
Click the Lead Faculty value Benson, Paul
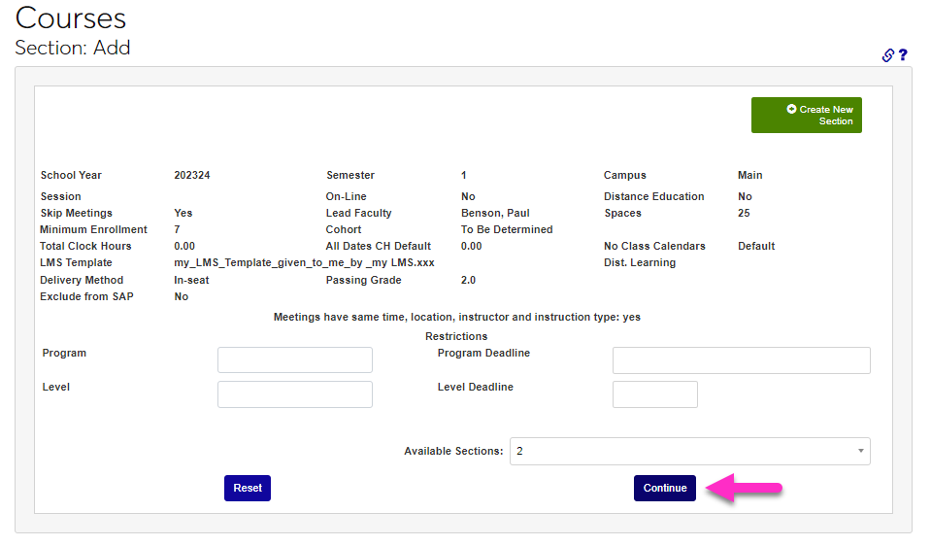coord(495,213)
